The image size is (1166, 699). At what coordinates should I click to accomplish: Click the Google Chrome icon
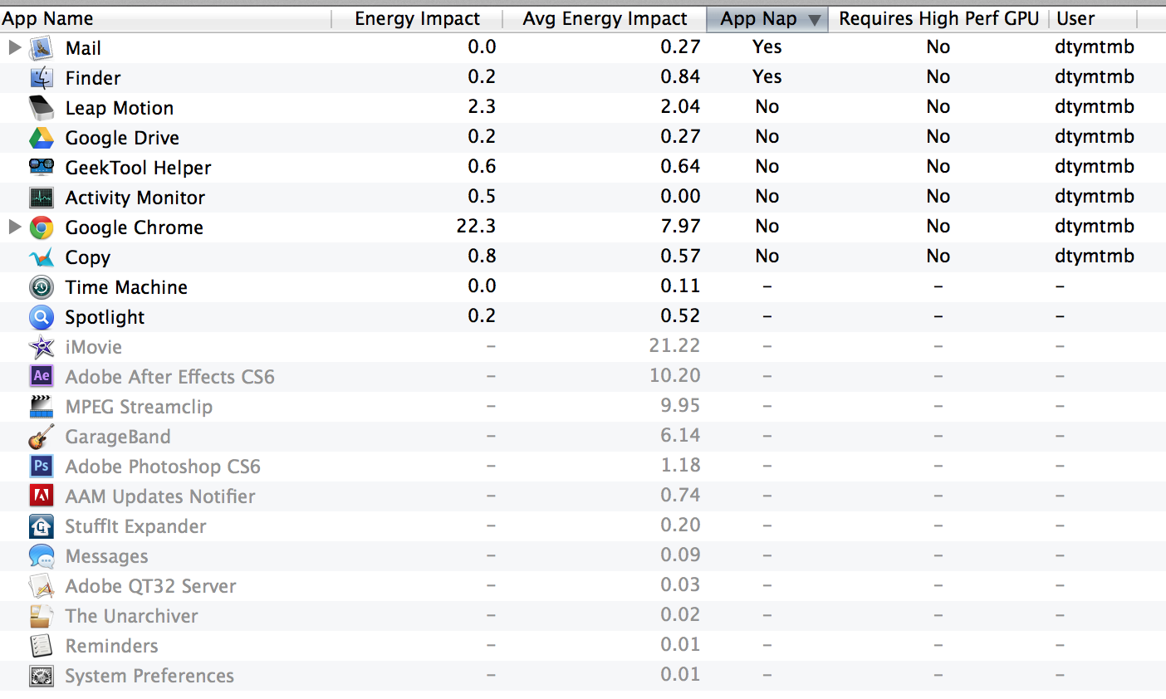[x=42, y=227]
